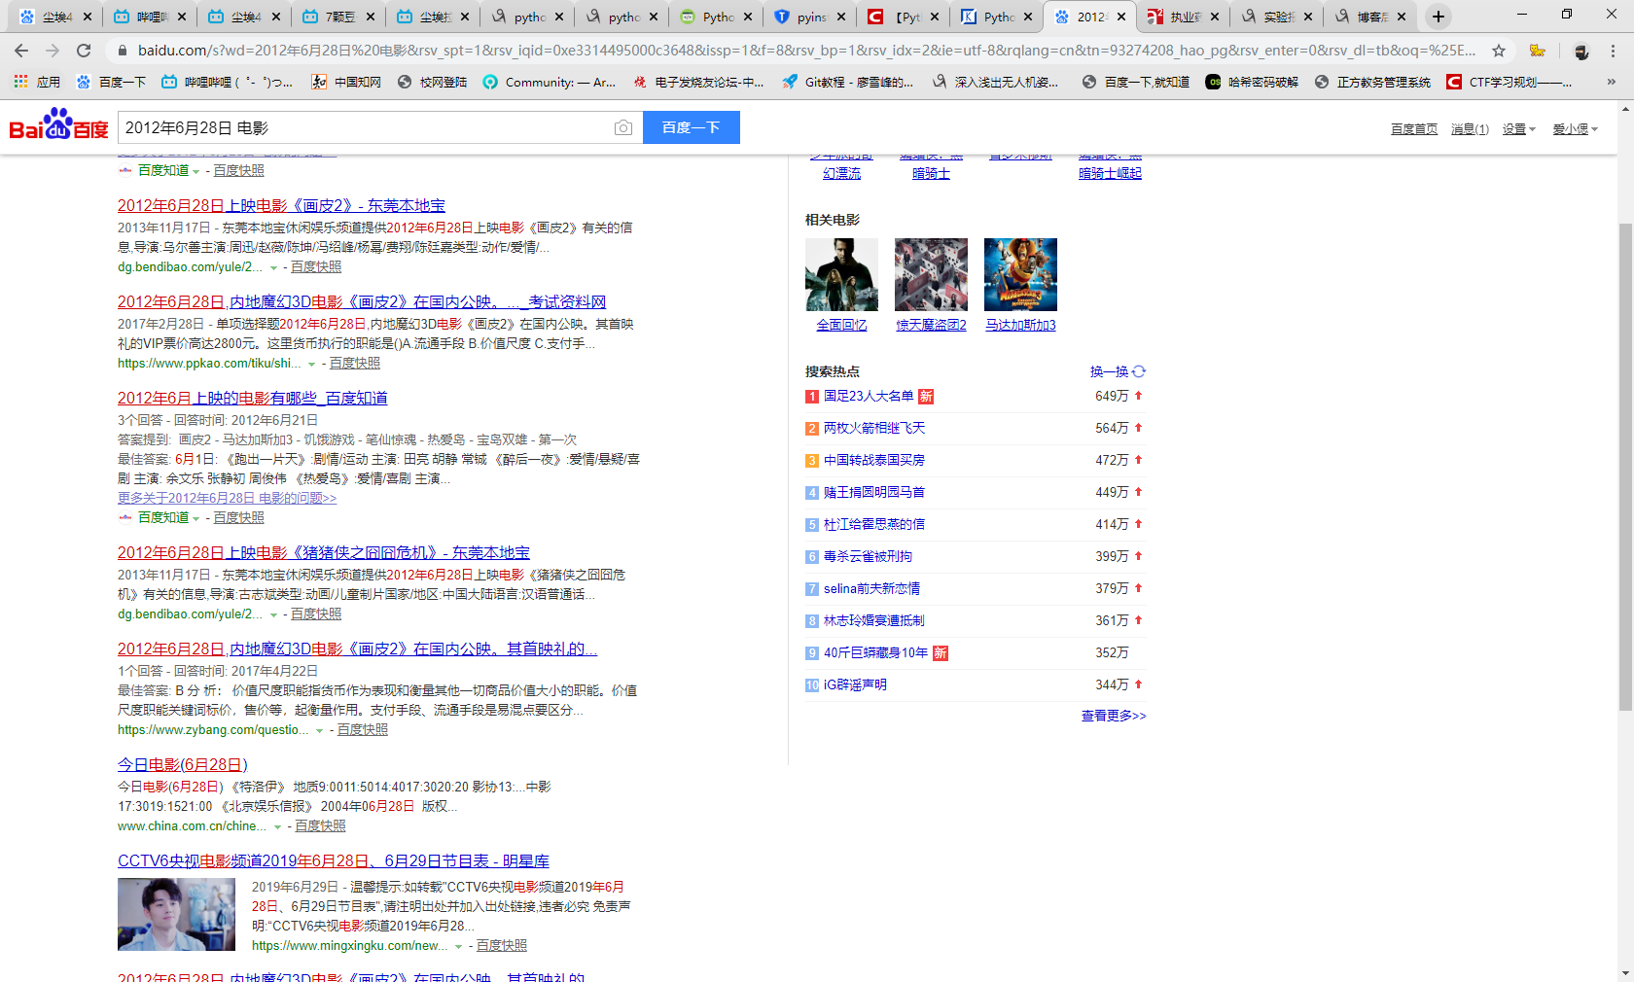This screenshot has height=982, width=1634.
Task: Click the page vertical scrollbar
Action: pyautogui.click(x=1625, y=467)
